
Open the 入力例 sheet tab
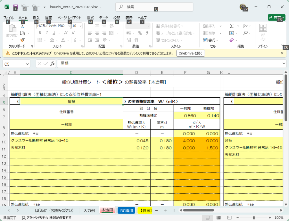tap(89, 211)
